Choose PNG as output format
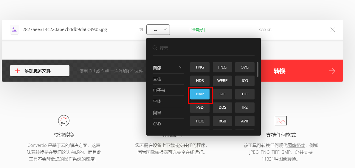Viewport: 355px width, 168px height. (x=200, y=67)
